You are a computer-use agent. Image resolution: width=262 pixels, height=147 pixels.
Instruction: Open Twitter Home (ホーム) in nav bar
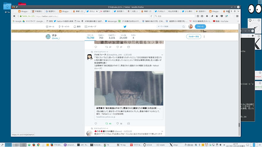[x=50, y=27]
